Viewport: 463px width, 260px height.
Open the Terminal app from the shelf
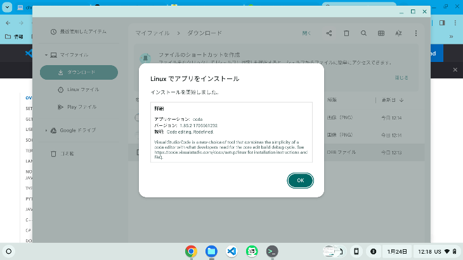click(272, 251)
